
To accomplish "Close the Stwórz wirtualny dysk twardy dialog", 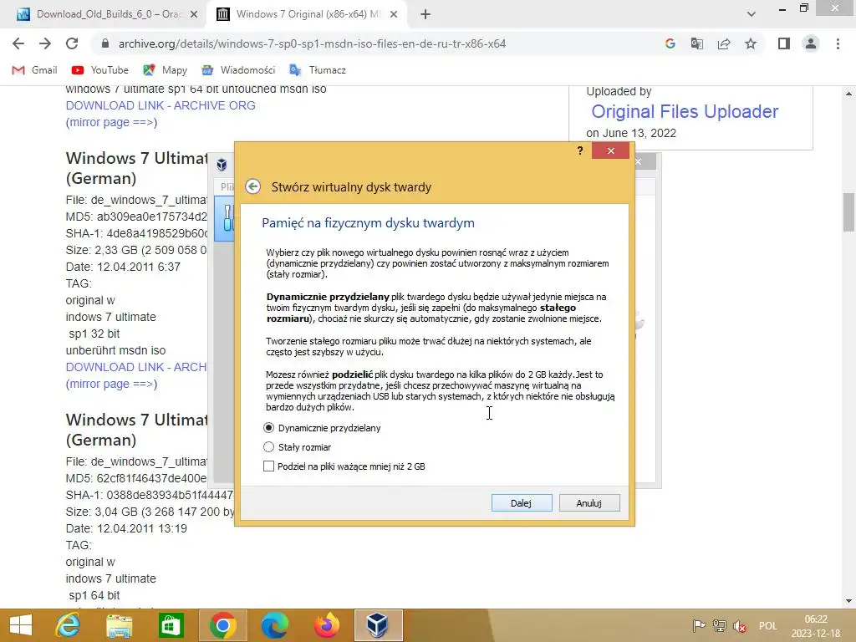I will [610, 150].
